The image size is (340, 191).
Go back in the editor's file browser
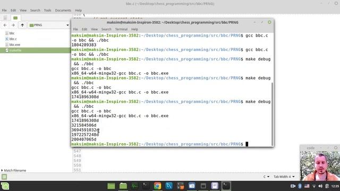click(x=5, y=25)
